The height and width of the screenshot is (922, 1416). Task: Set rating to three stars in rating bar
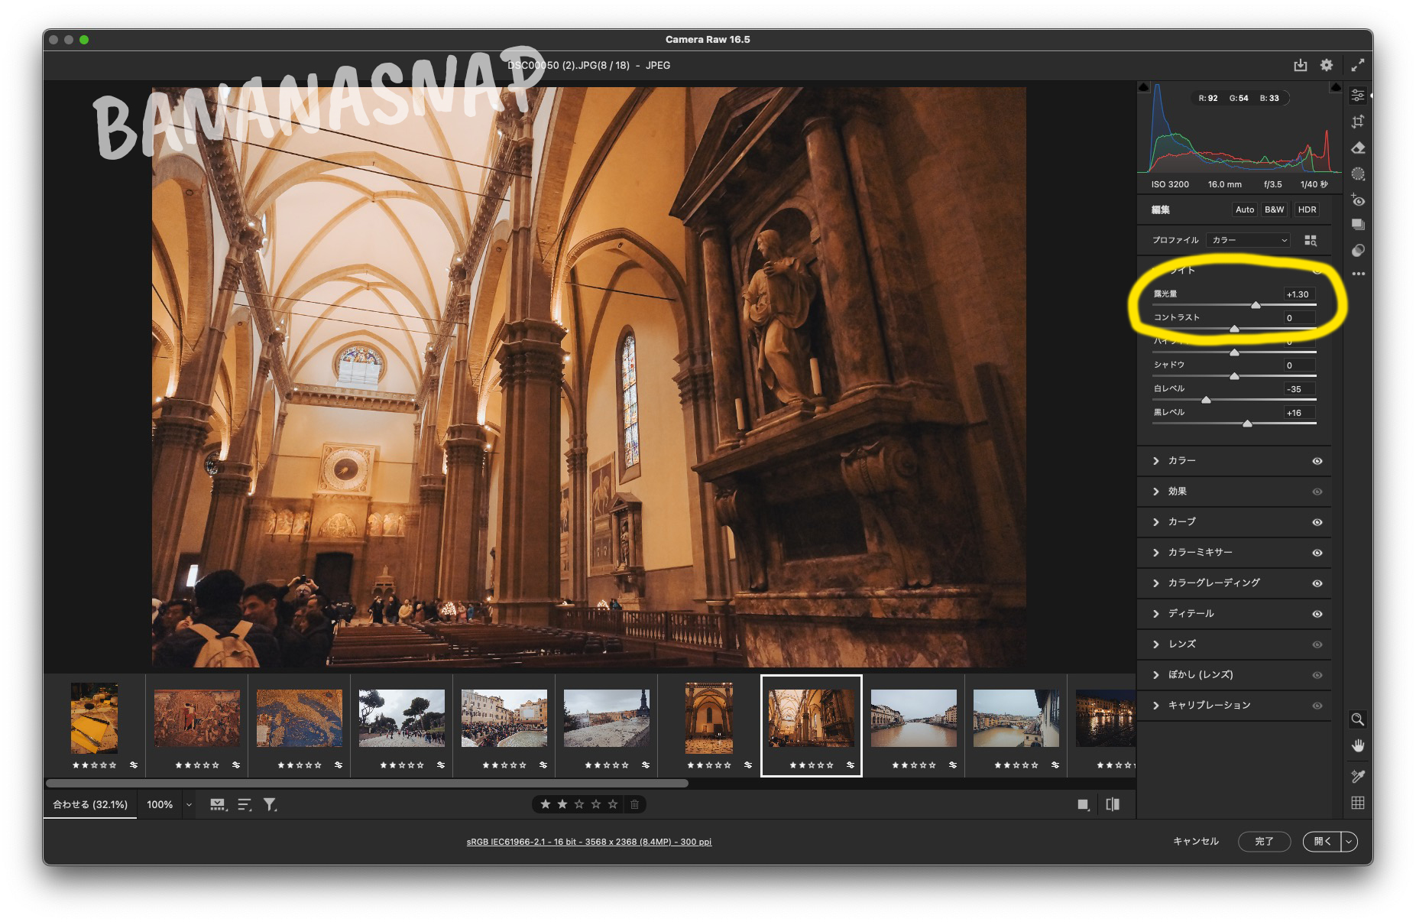click(x=579, y=804)
